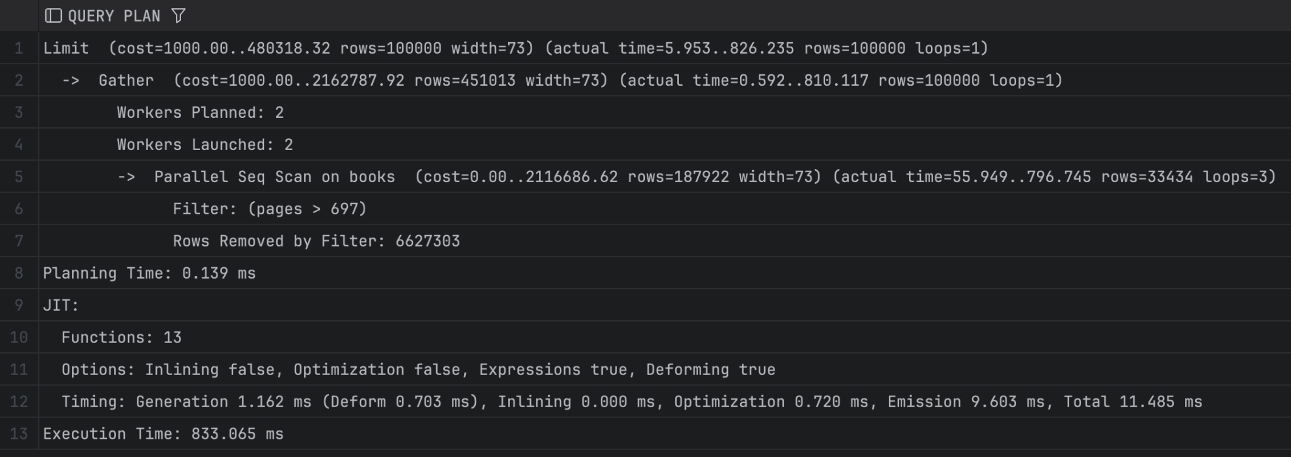The image size is (1291, 457).
Task: Select row number 9 in gutter
Action: coord(19,306)
